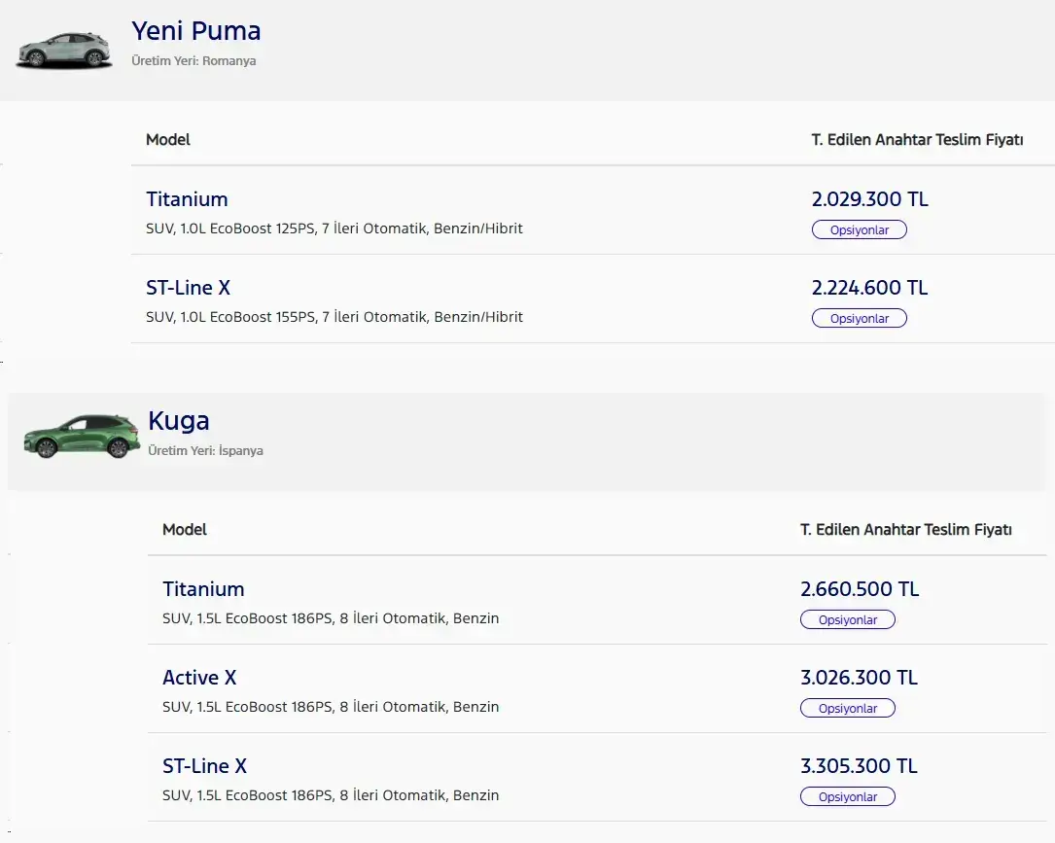Screen dimensions: 1055x843
Task: Click the green Kuga car image
Action: pyautogui.click(x=82, y=438)
